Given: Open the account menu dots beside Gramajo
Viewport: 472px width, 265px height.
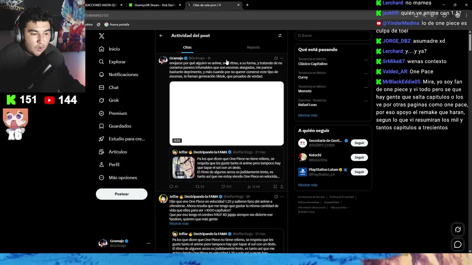Looking at the screenshot, I should click(x=149, y=243).
